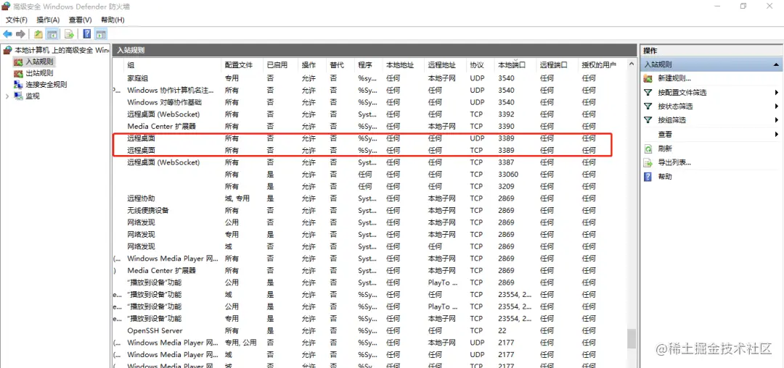Click 帮助 in the actions pane

pos(665,177)
